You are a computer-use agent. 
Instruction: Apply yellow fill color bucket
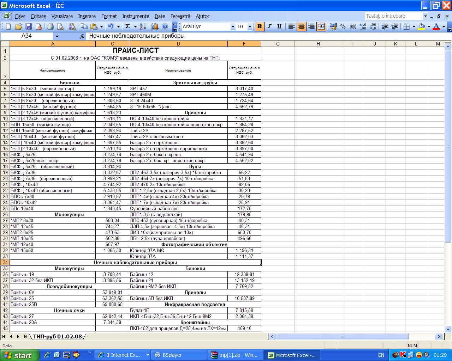pyautogui.click(x=421, y=26)
